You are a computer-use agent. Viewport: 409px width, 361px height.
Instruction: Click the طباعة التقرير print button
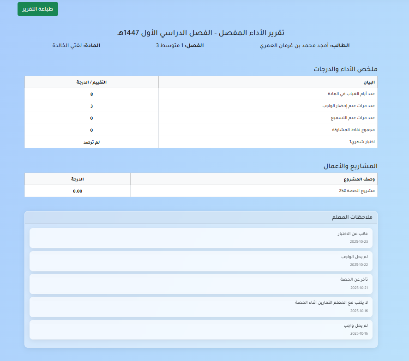pyautogui.click(x=38, y=9)
